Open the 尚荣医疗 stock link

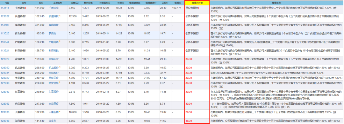click(54, 103)
